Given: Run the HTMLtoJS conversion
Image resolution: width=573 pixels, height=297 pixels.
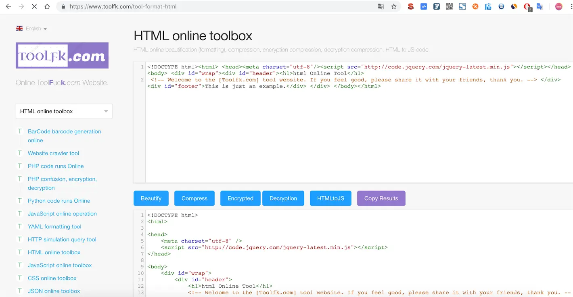Looking at the screenshot, I should tap(330, 198).
